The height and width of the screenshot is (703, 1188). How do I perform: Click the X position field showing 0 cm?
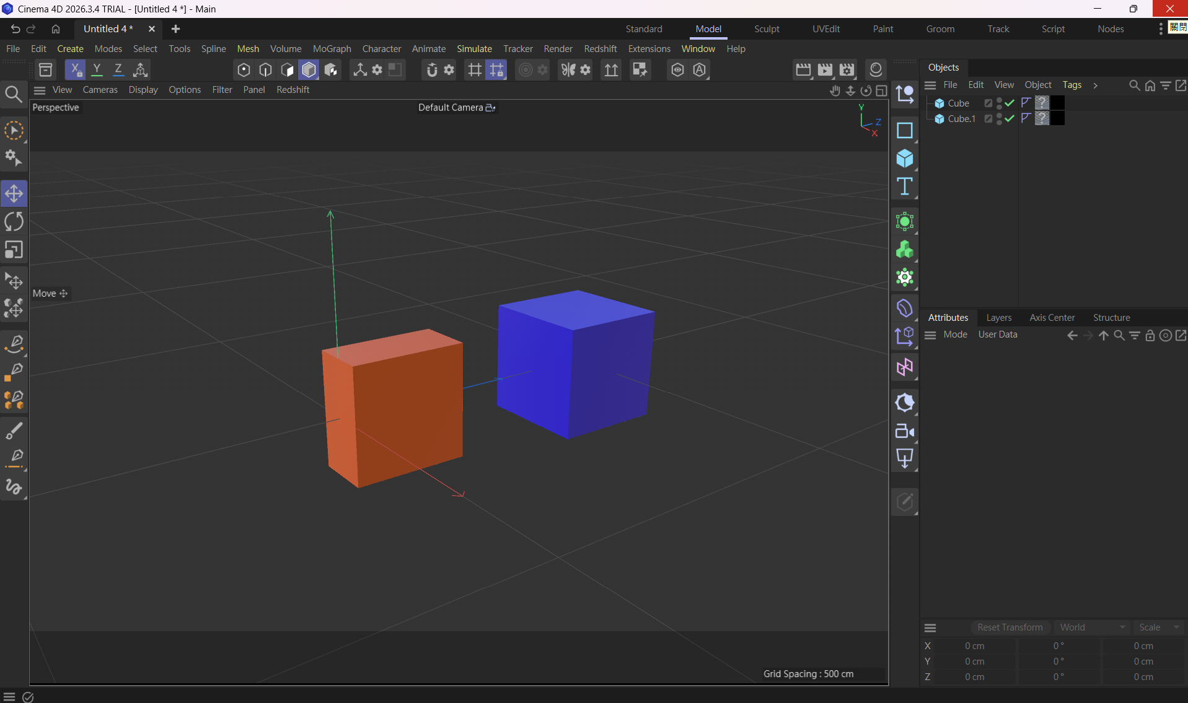tap(974, 645)
